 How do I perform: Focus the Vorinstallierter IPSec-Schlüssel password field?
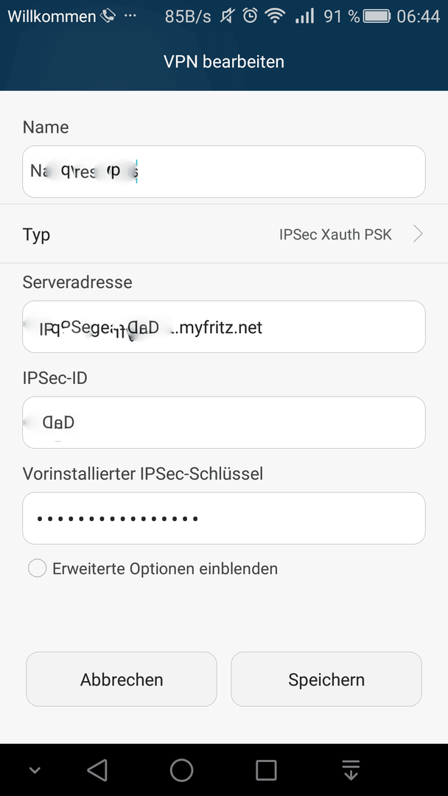pyautogui.click(x=224, y=518)
